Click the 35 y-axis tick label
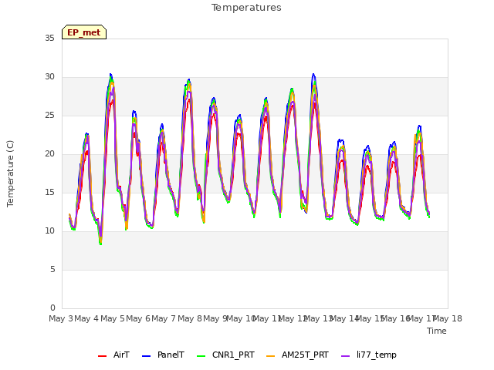The image size is (494, 370). click(49, 38)
